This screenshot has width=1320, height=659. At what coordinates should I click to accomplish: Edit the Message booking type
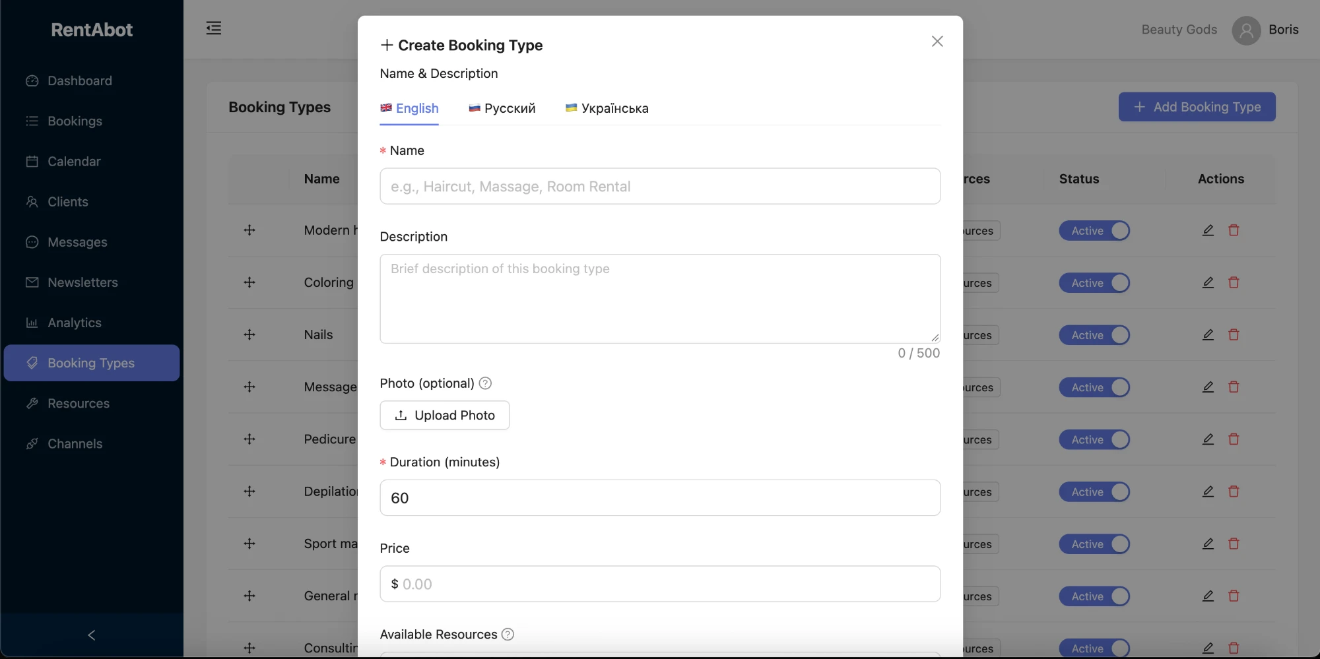tap(1208, 387)
